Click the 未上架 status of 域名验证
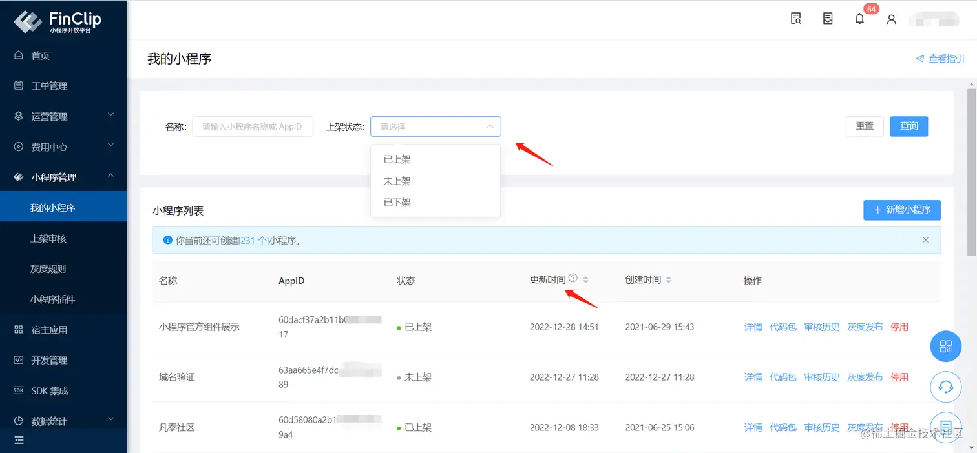 (x=414, y=377)
